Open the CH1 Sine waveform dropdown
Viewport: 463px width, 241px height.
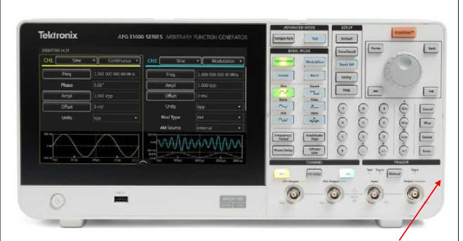(76, 60)
